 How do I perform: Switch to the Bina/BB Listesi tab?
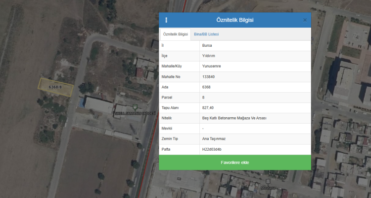(206, 34)
